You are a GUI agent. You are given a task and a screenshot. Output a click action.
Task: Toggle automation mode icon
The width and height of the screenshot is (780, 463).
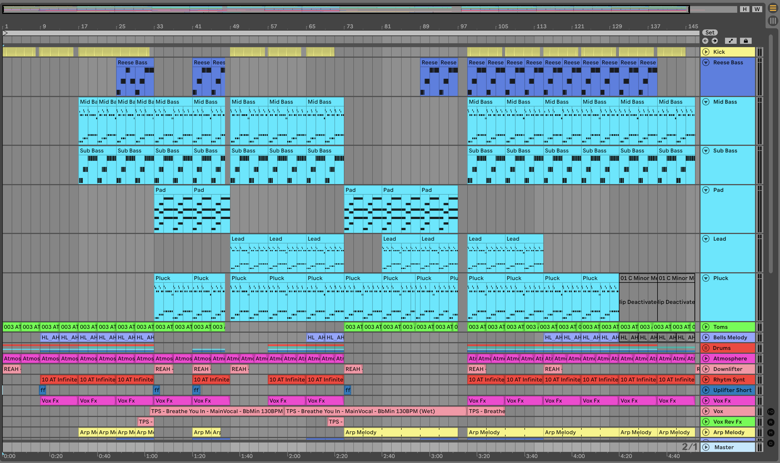pyautogui.click(x=731, y=41)
